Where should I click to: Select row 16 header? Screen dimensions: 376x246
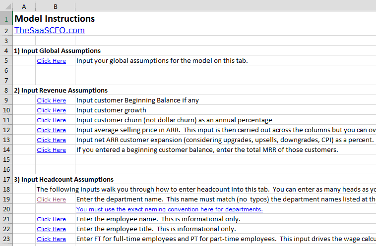tap(6, 170)
